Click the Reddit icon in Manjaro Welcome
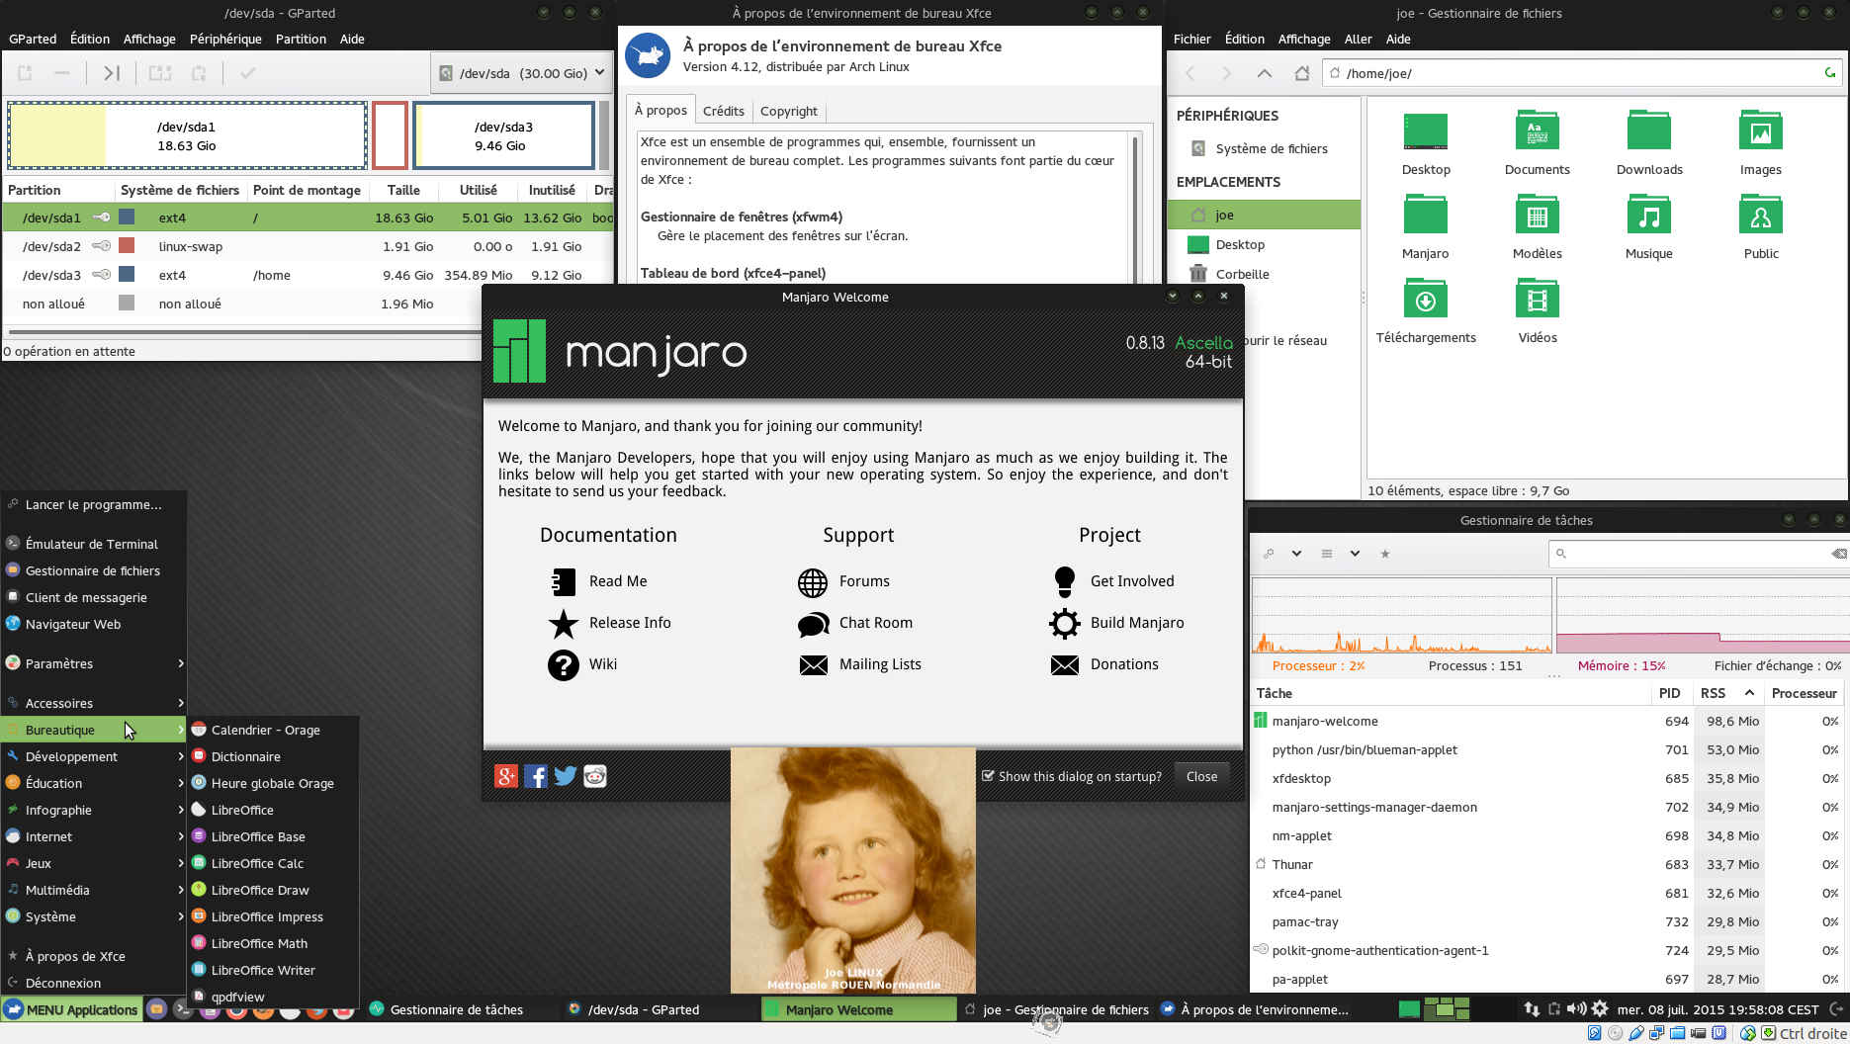The height and width of the screenshot is (1044, 1850). click(595, 776)
